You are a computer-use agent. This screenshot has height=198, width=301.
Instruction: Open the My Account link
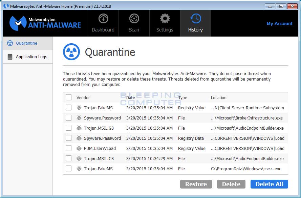279,23
